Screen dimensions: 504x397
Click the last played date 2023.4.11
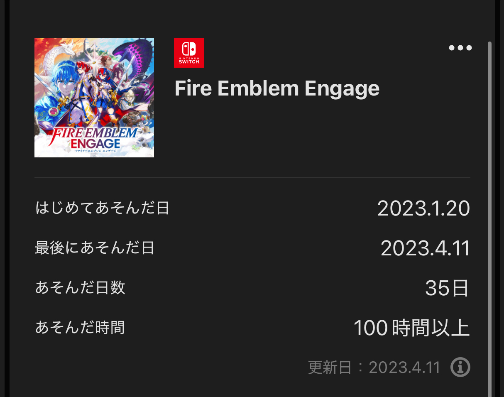point(425,248)
